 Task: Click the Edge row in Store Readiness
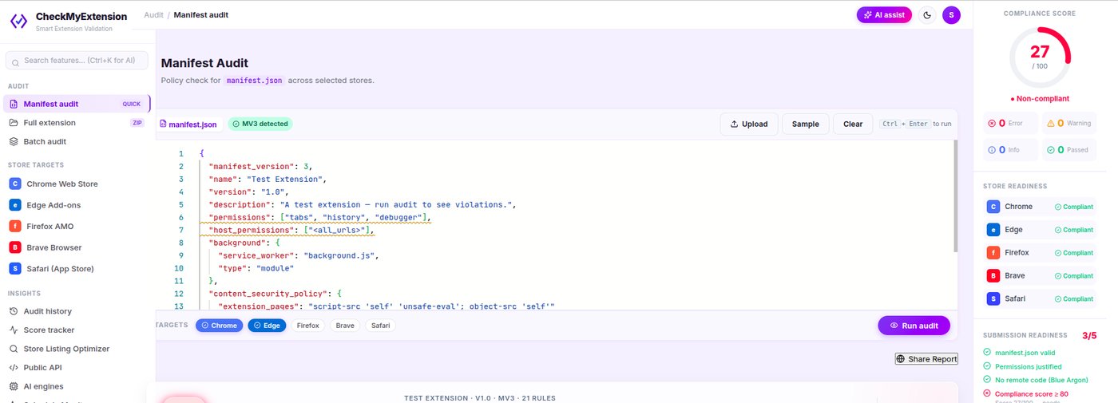[1041, 230]
